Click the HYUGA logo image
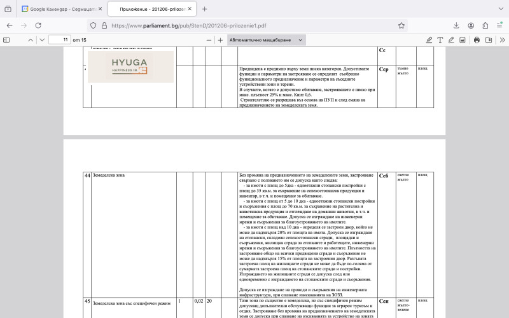The height and width of the screenshot is (318, 509). 130,67
